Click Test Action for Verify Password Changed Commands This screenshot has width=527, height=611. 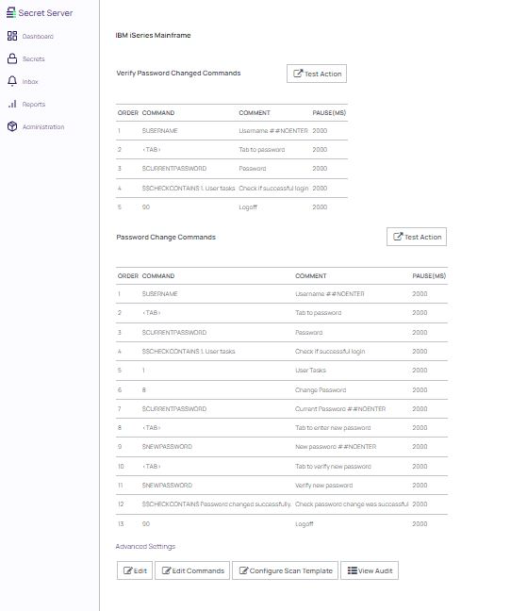pos(316,74)
